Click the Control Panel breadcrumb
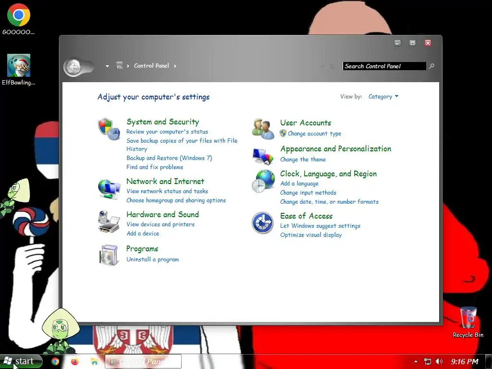Viewport: 492px width, 369px height. [x=151, y=65]
